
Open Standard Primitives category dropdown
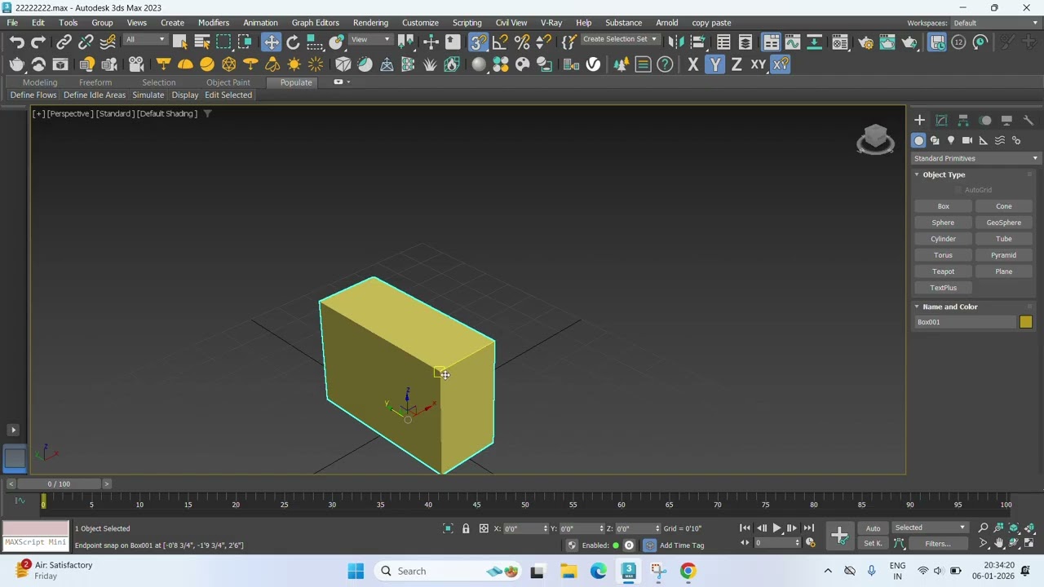[976, 158]
